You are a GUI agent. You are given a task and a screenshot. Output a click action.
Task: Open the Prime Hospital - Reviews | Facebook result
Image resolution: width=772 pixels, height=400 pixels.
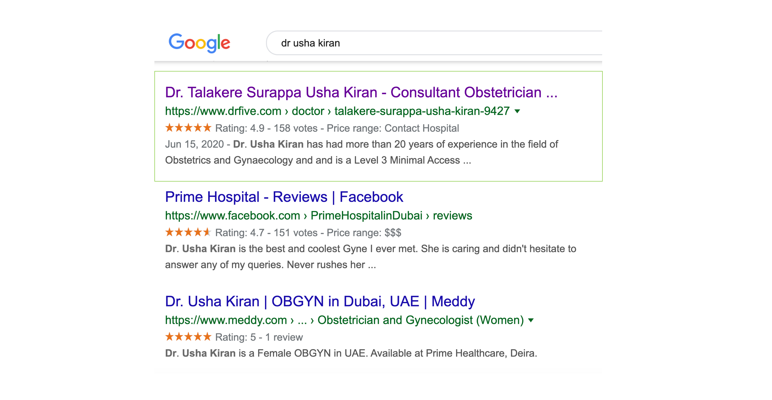click(x=284, y=197)
